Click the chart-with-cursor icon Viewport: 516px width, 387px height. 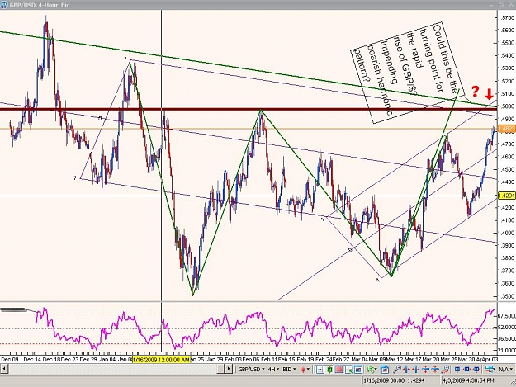pos(349,370)
